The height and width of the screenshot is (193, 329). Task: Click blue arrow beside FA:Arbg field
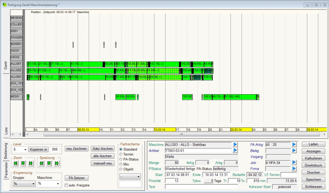point(294,144)
